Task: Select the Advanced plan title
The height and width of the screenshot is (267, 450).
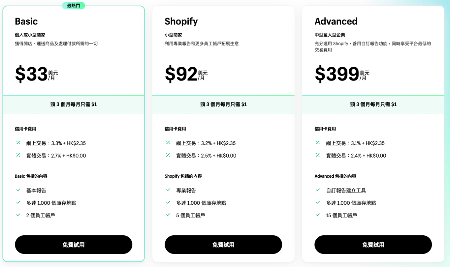Action: point(336,21)
